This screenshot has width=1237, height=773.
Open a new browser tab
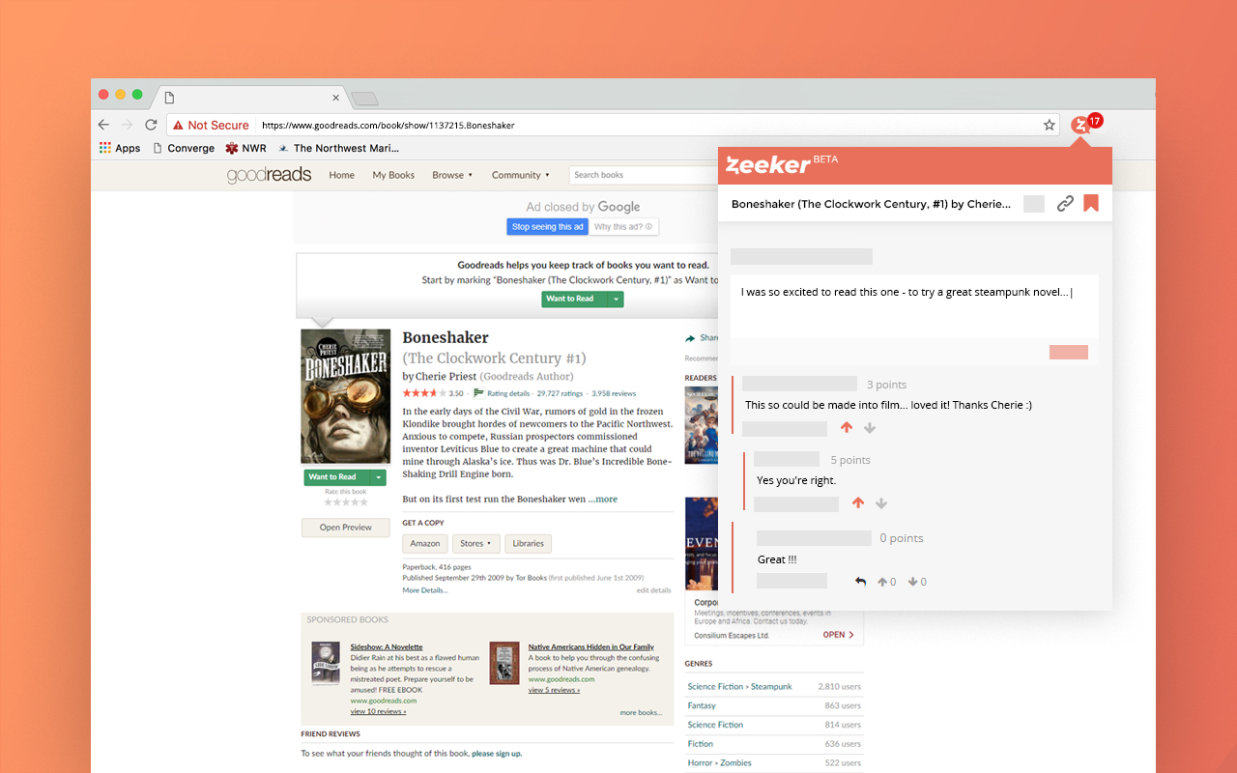tap(364, 98)
